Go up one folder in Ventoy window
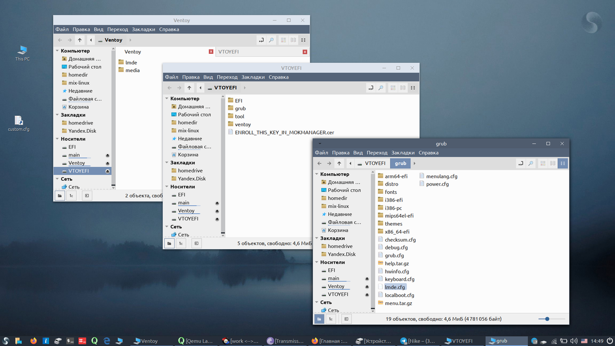 coord(80,40)
